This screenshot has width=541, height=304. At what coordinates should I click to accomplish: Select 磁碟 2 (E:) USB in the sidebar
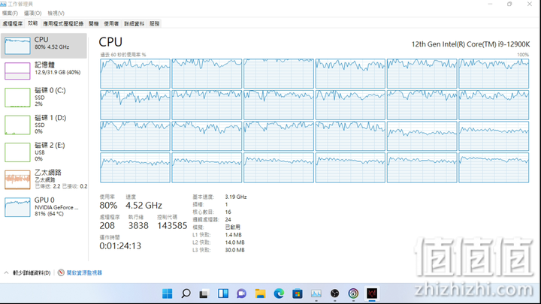[44, 152]
